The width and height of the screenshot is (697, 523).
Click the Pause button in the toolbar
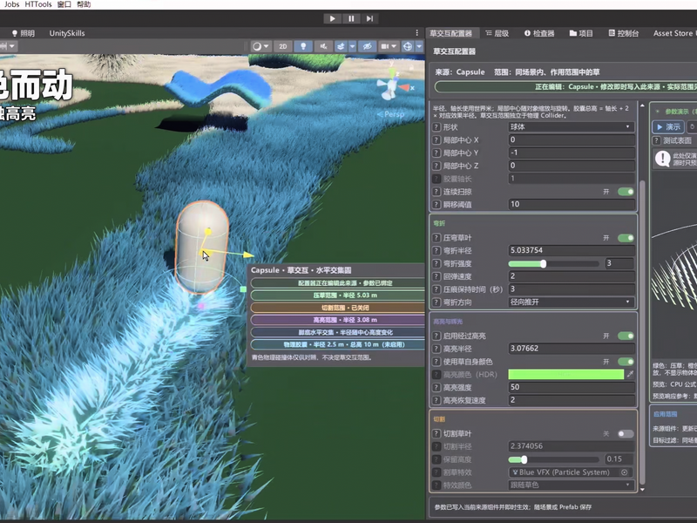click(351, 18)
